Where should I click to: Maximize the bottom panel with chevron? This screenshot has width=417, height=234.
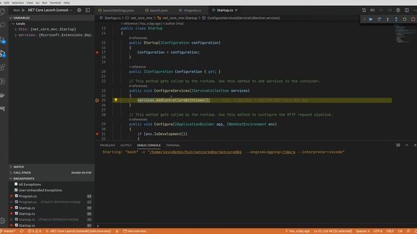pos(407,145)
